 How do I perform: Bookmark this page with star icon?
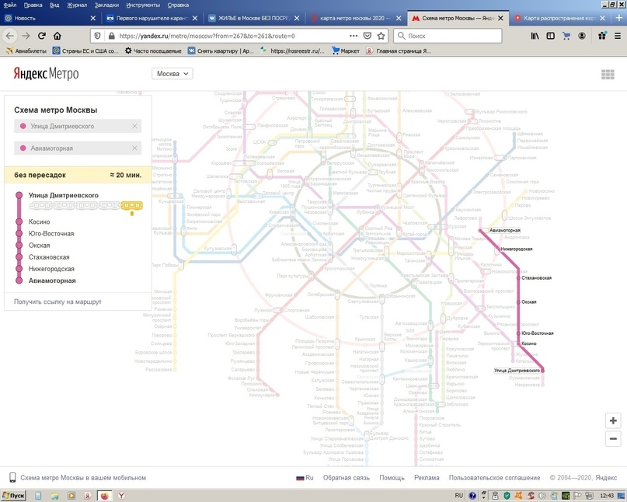[381, 36]
